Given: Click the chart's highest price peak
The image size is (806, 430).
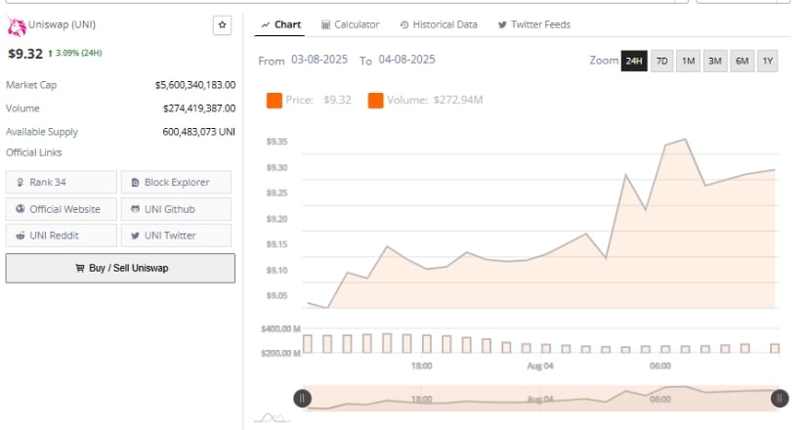Looking at the screenshot, I should [685, 140].
